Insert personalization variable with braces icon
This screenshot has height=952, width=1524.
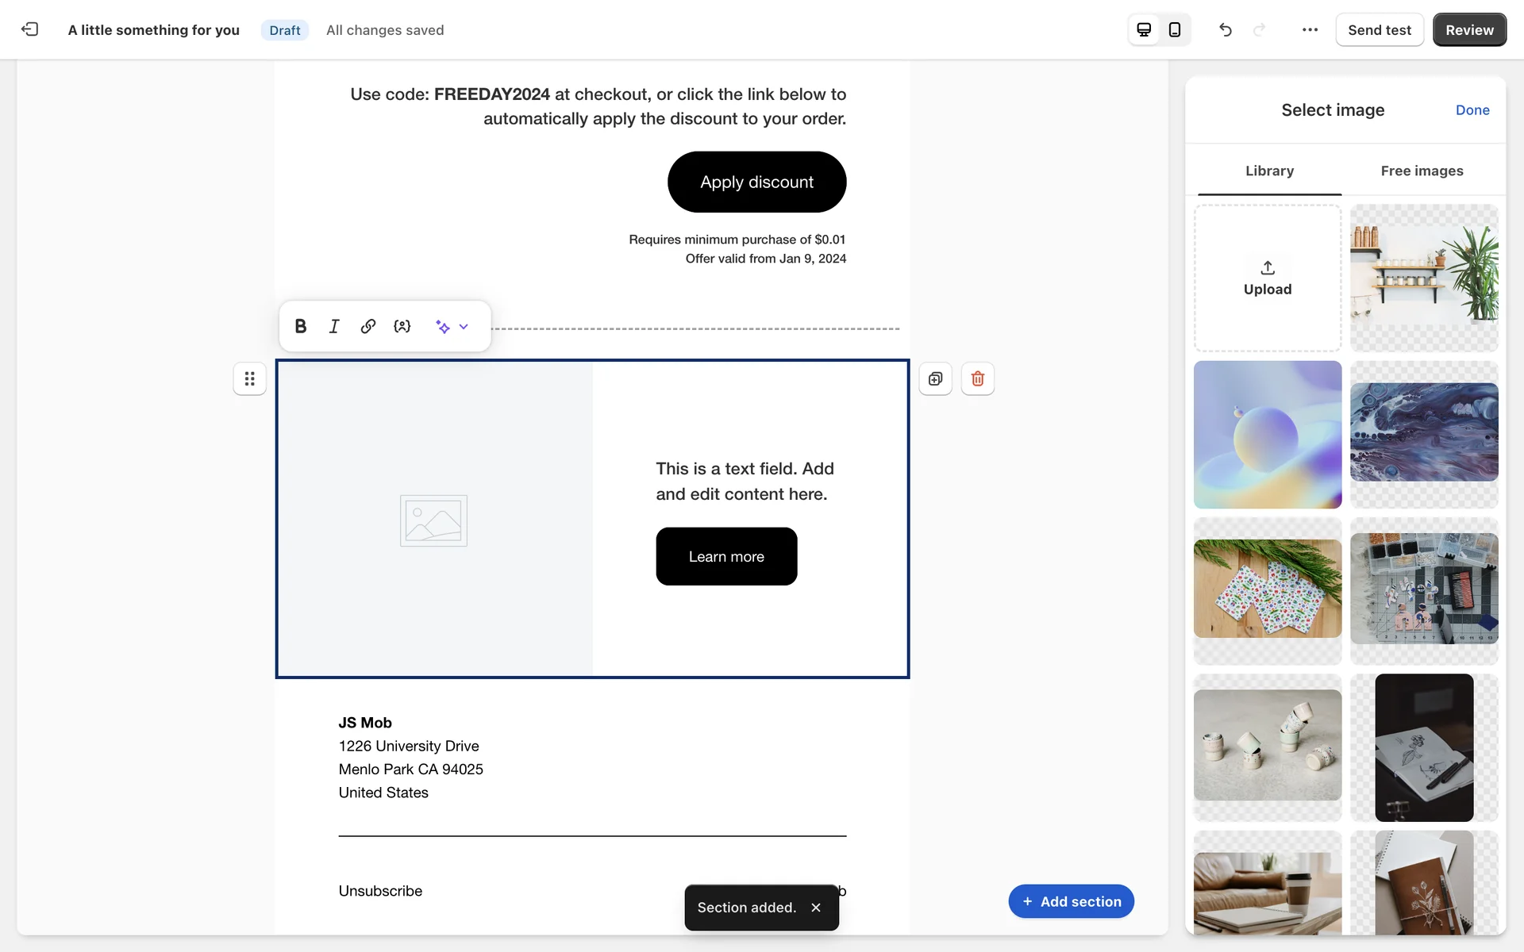pyautogui.click(x=402, y=326)
